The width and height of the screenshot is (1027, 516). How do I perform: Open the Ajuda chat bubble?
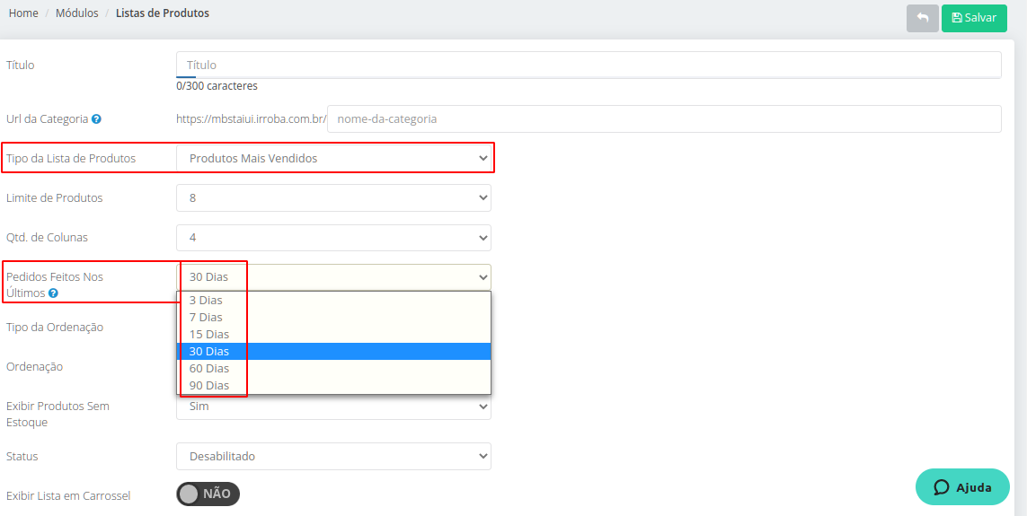(x=962, y=487)
